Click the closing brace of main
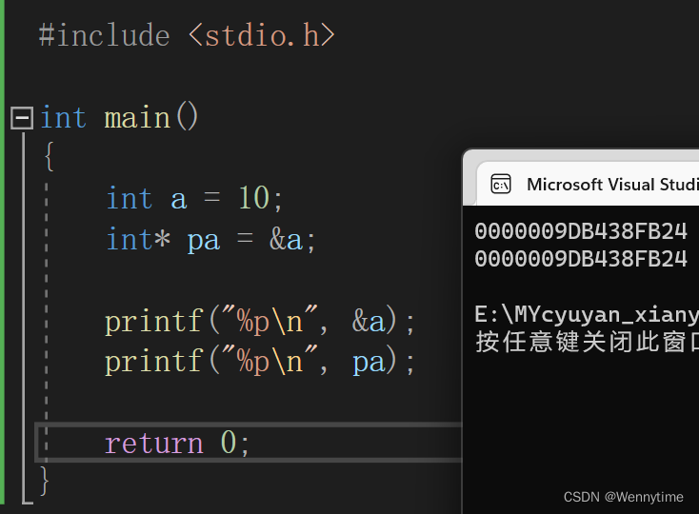Screen dimensions: 699x514 [x=44, y=480]
